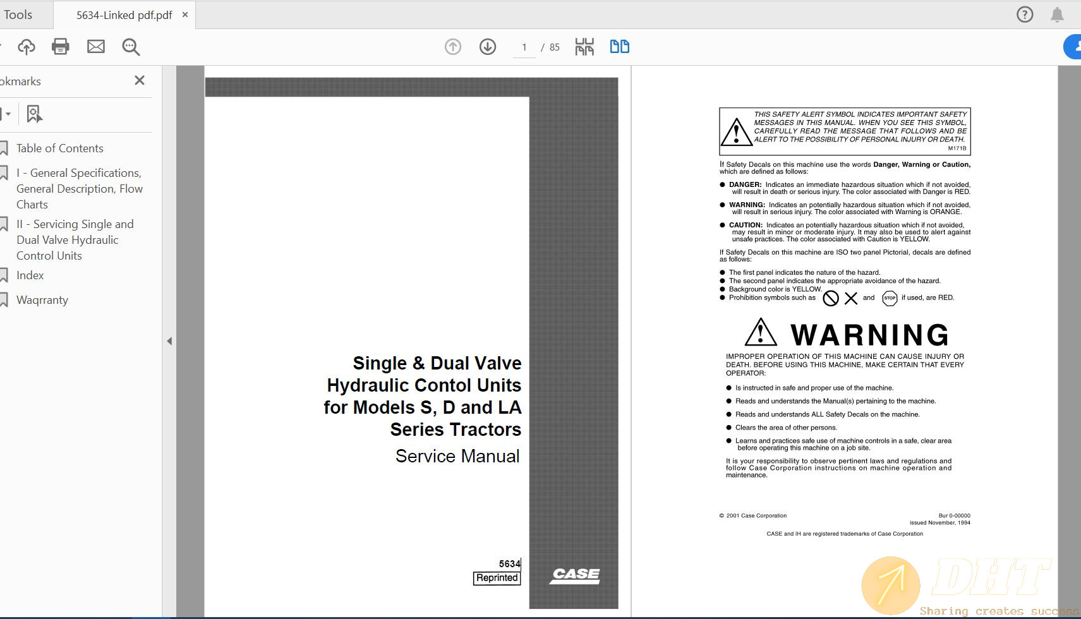This screenshot has width=1081, height=619.
Task: Go to previous page arrow
Action: pos(453,47)
